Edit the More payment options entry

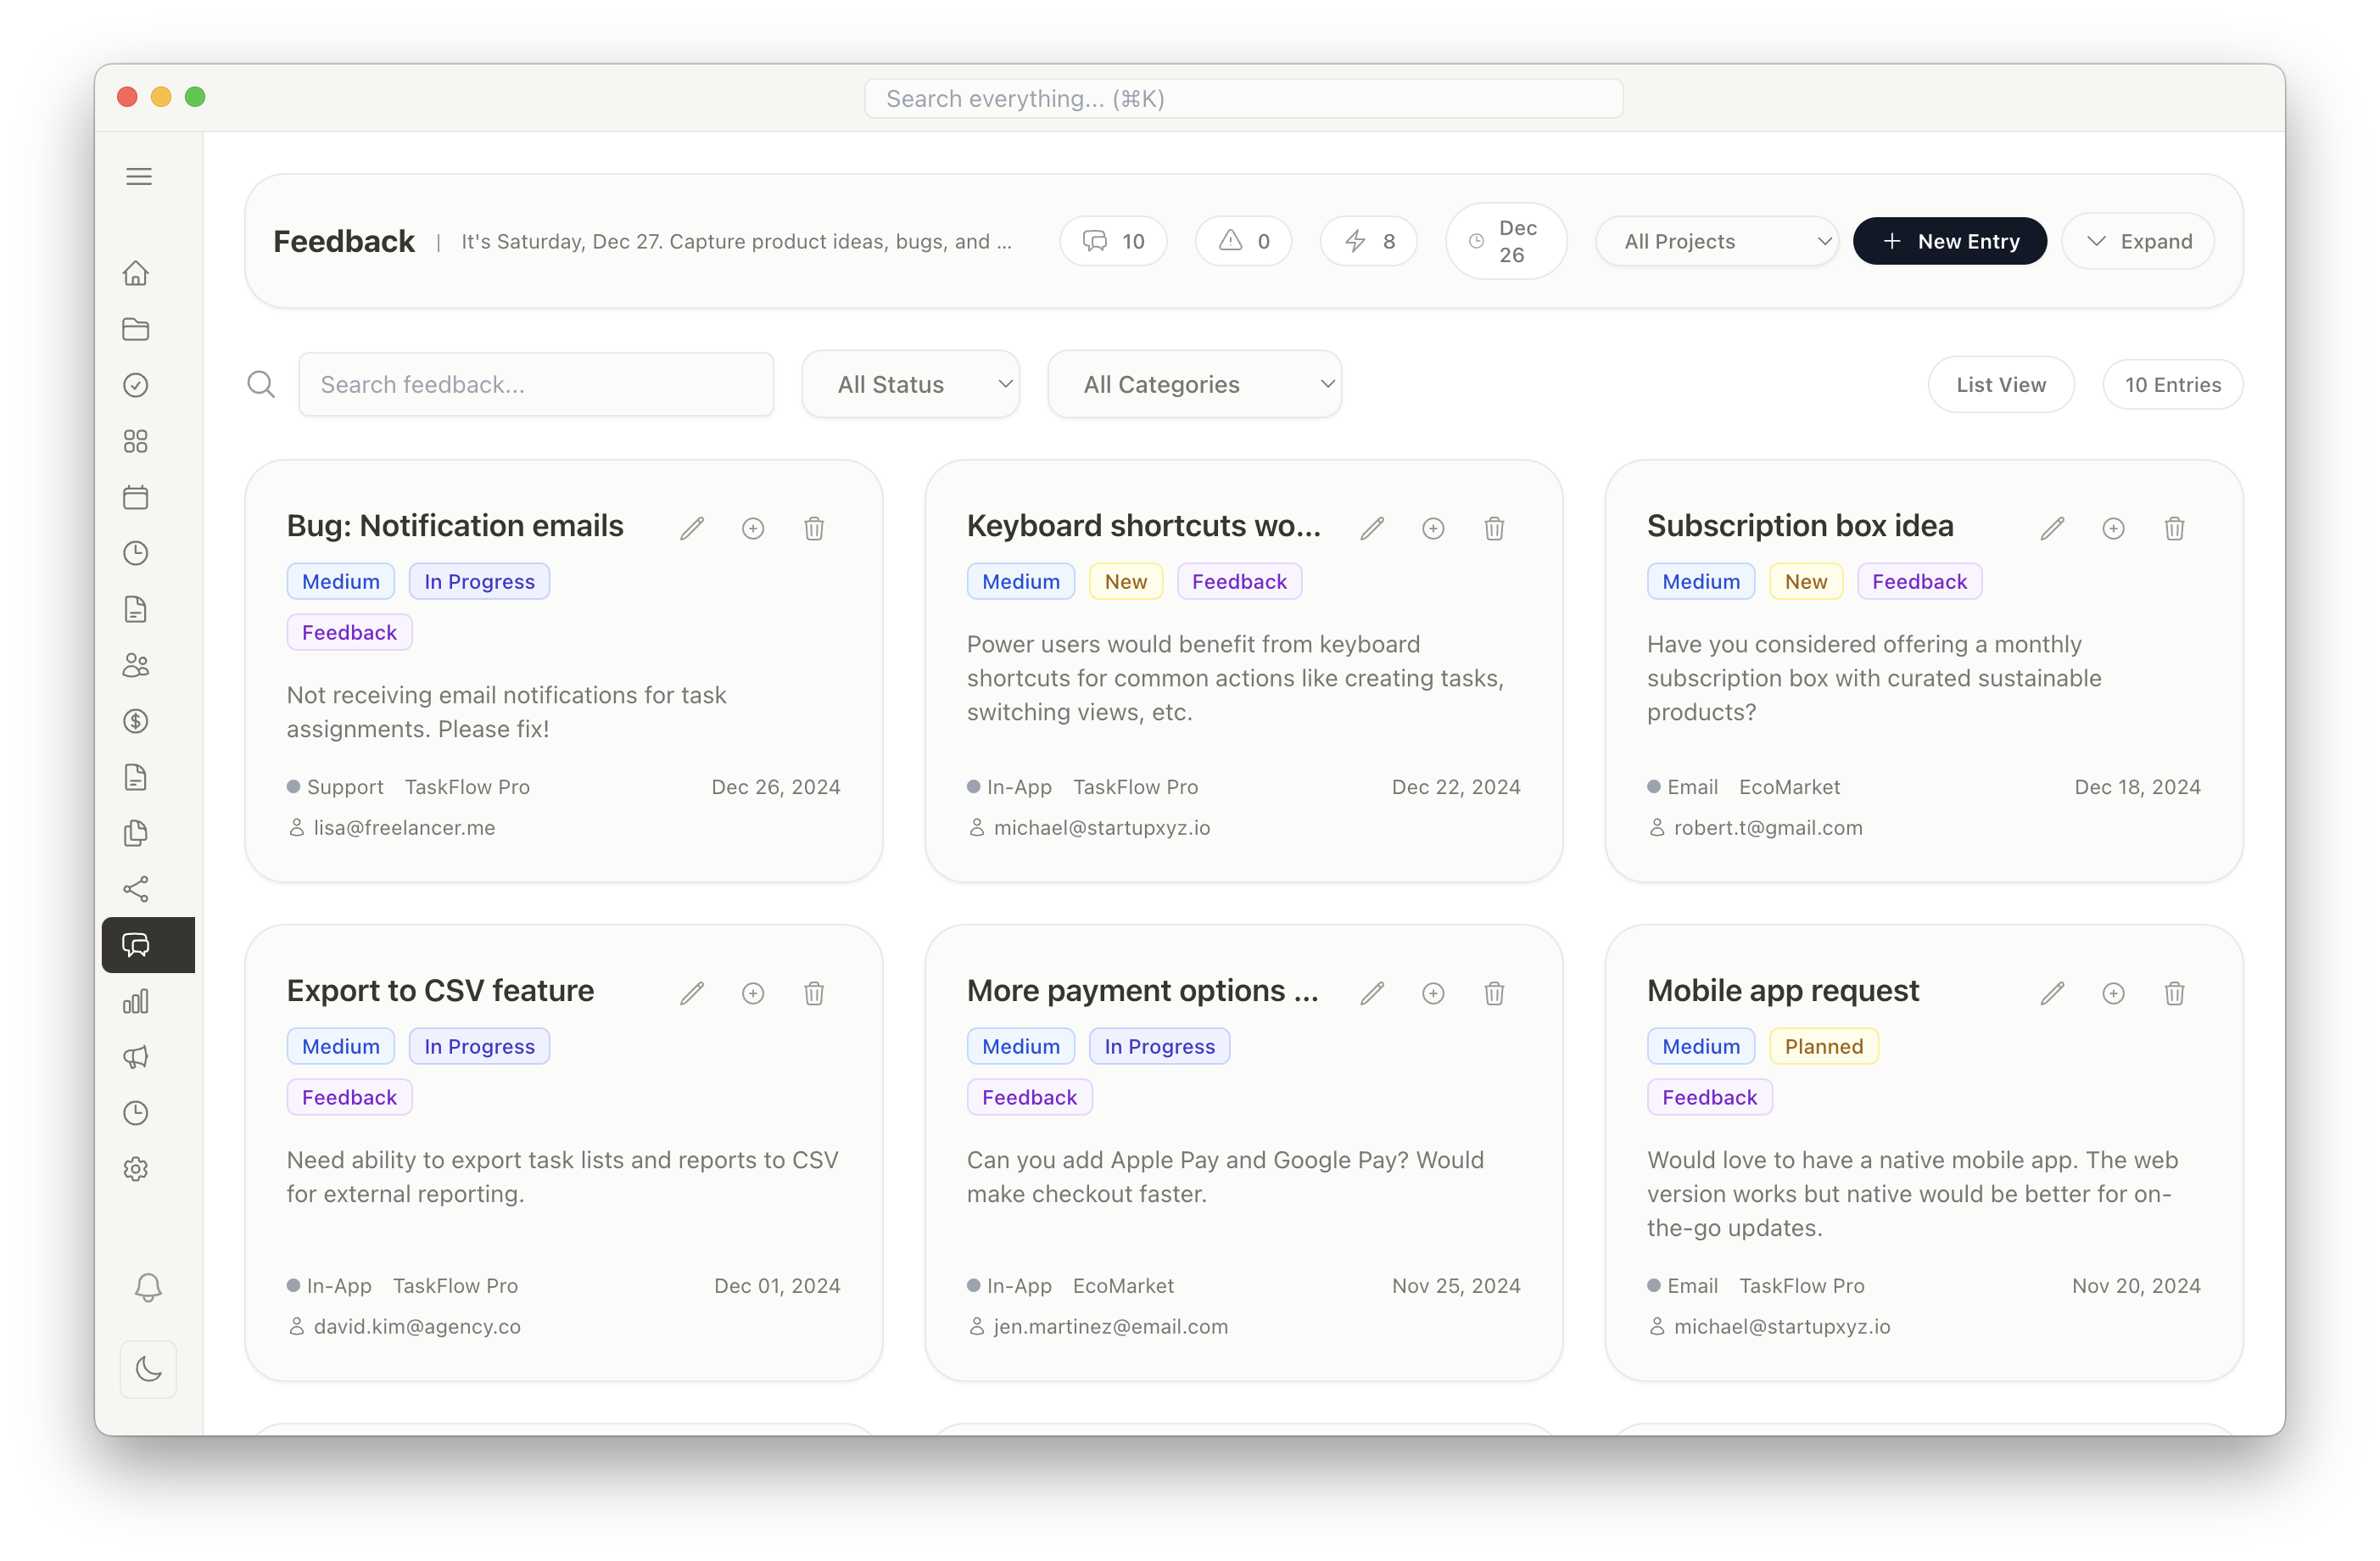pos(1372,993)
